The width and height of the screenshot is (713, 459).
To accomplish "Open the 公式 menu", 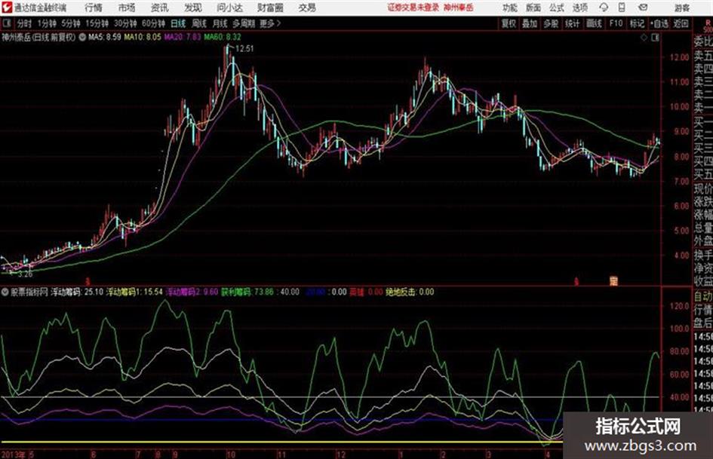I will (557, 8).
